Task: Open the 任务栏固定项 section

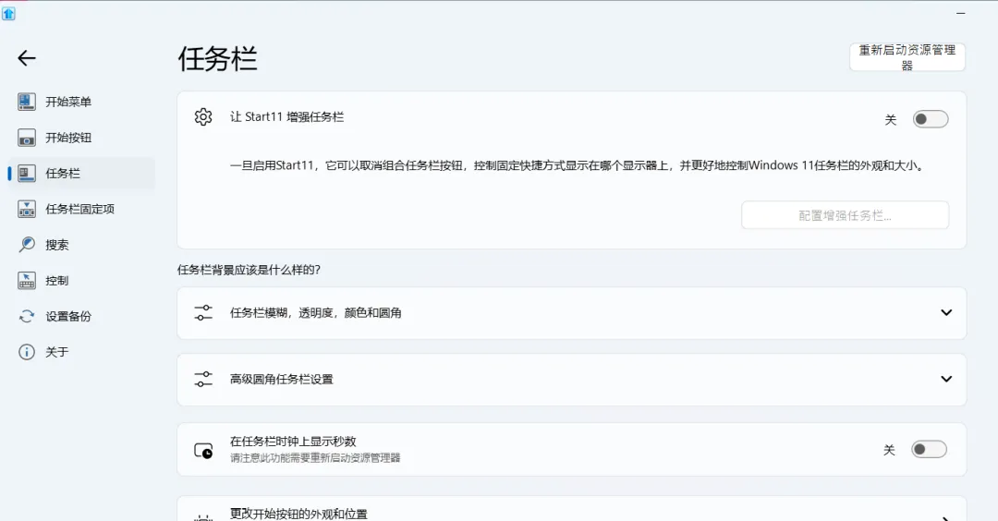Action: point(81,209)
